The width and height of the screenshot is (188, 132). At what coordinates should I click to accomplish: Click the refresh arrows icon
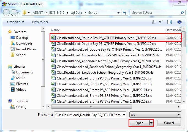(125, 13)
